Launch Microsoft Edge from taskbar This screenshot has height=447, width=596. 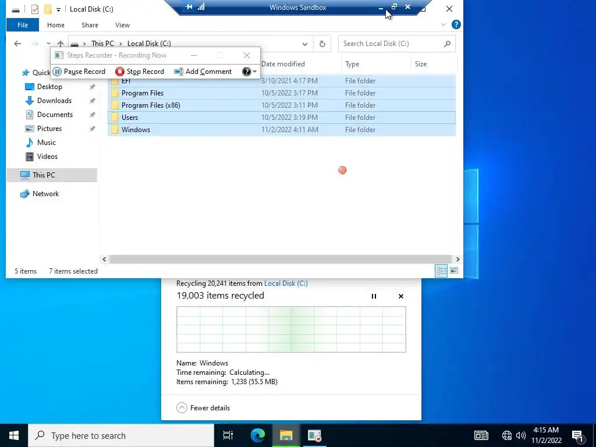[258, 435]
